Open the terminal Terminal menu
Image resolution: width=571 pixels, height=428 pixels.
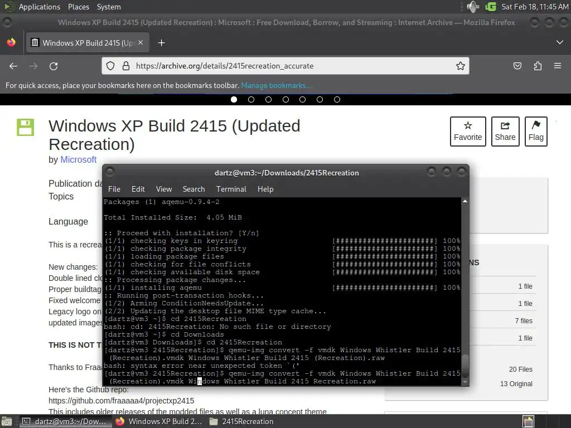[231, 189]
